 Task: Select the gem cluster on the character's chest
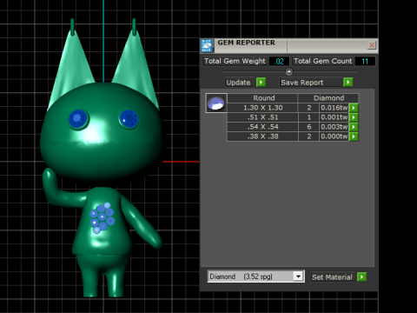coord(102,217)
